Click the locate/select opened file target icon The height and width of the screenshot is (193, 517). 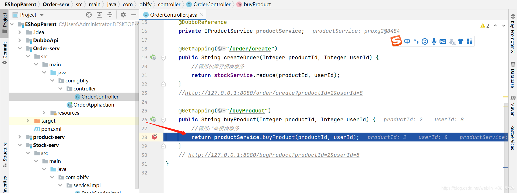[89, 15]
